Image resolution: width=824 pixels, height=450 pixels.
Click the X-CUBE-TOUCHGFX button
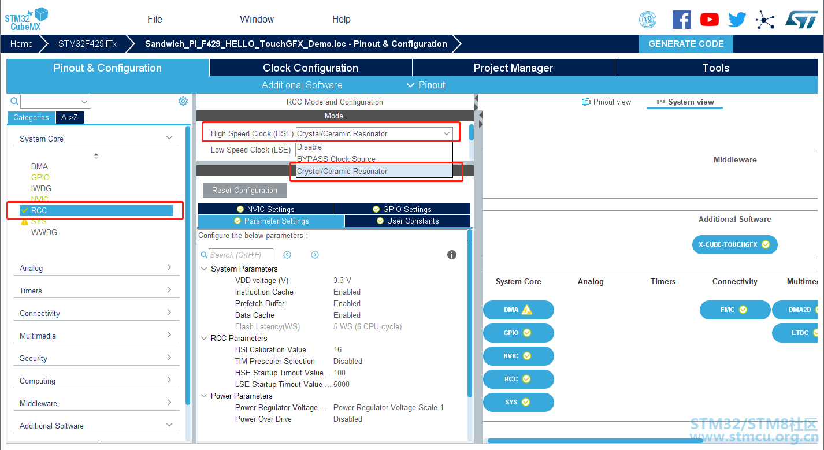coord(734,244)
